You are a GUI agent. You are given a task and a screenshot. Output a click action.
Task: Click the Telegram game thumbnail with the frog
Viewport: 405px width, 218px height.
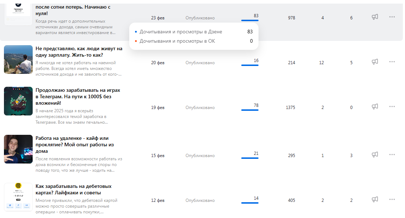tap(18, 101)
